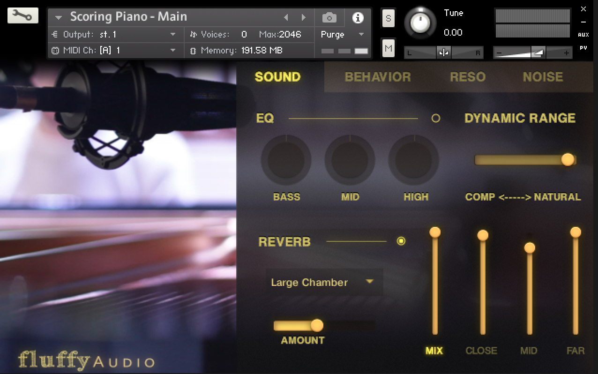The height and width of the screenshot is (374, 598).
Task: Select the MID microphone label
Action: pos(529,351)
